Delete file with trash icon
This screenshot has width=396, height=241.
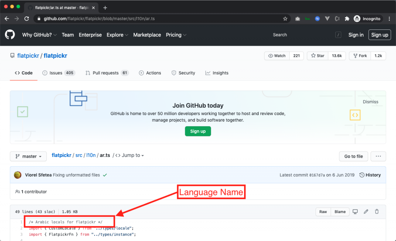[x=377, y=212]
